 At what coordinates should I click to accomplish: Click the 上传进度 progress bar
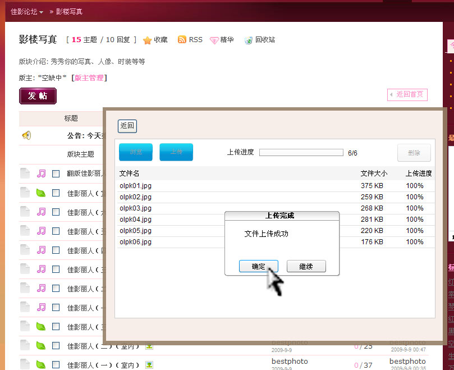301,153
